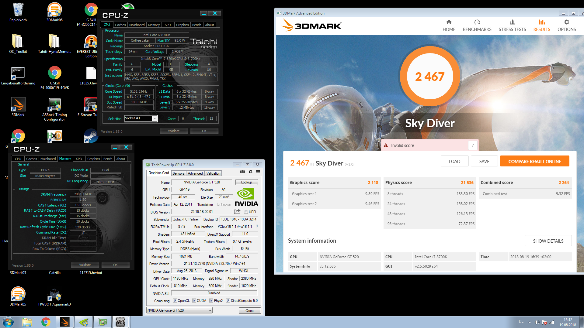The image size is (584, 328).
Task: Launch 3DMark desktop shortcut
Action: (x=18, y=107)
